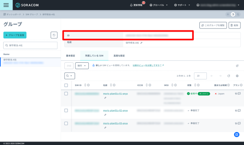This screenshot has height=145, width=244.
Task: Click the pencil icon next to 保守担当-A社 name
Action: pyautogui.click(x=141, y=43)
